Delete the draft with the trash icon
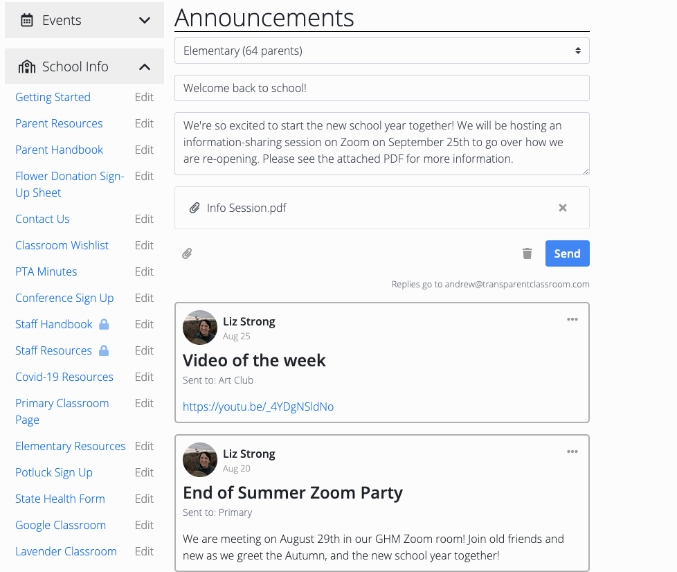The image size is (677, 572). click(x=527, y=253)
